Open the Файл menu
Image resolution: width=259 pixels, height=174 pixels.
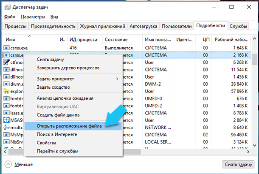10,17
